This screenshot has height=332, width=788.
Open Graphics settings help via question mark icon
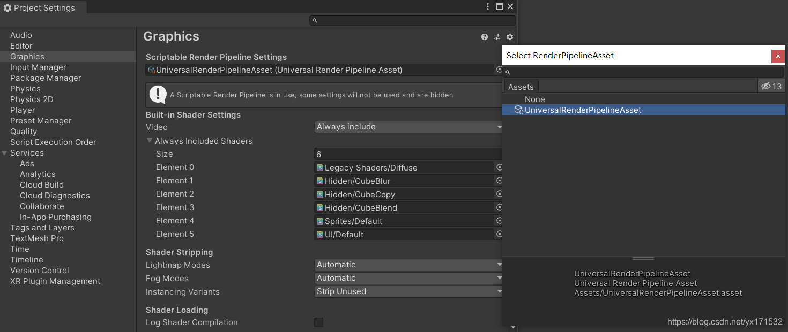click(x=484, y=37)
